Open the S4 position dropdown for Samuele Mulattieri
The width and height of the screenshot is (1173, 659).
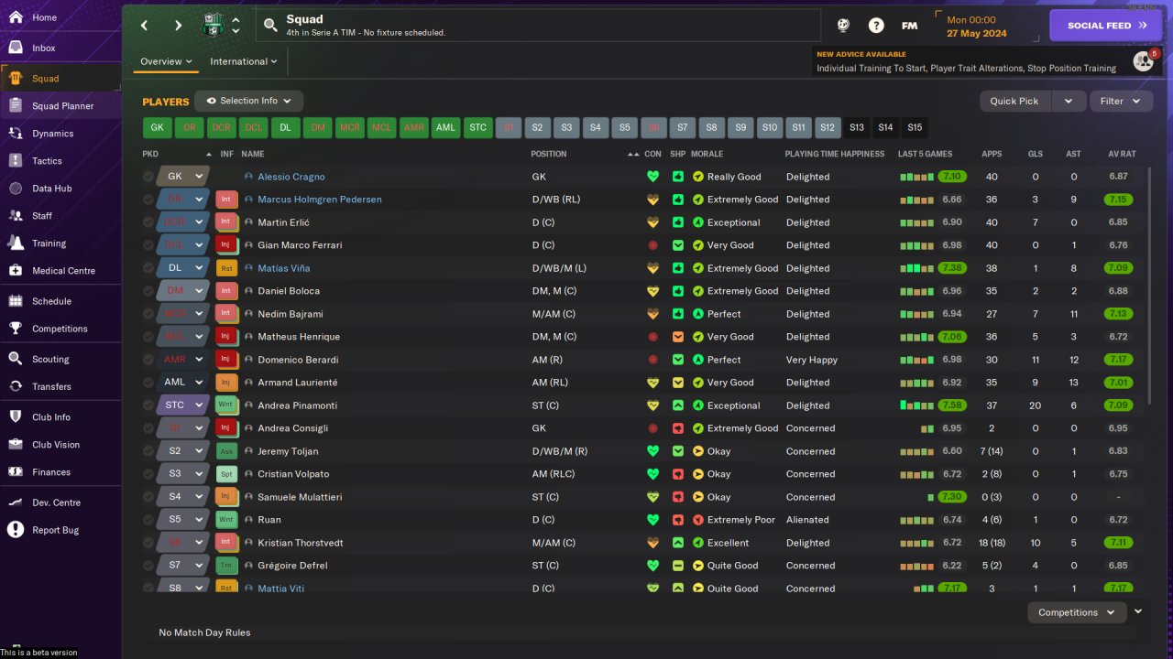click(183, 497)
